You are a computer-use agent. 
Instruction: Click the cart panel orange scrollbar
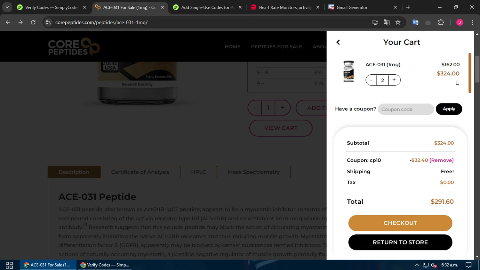tap(470, 73)
